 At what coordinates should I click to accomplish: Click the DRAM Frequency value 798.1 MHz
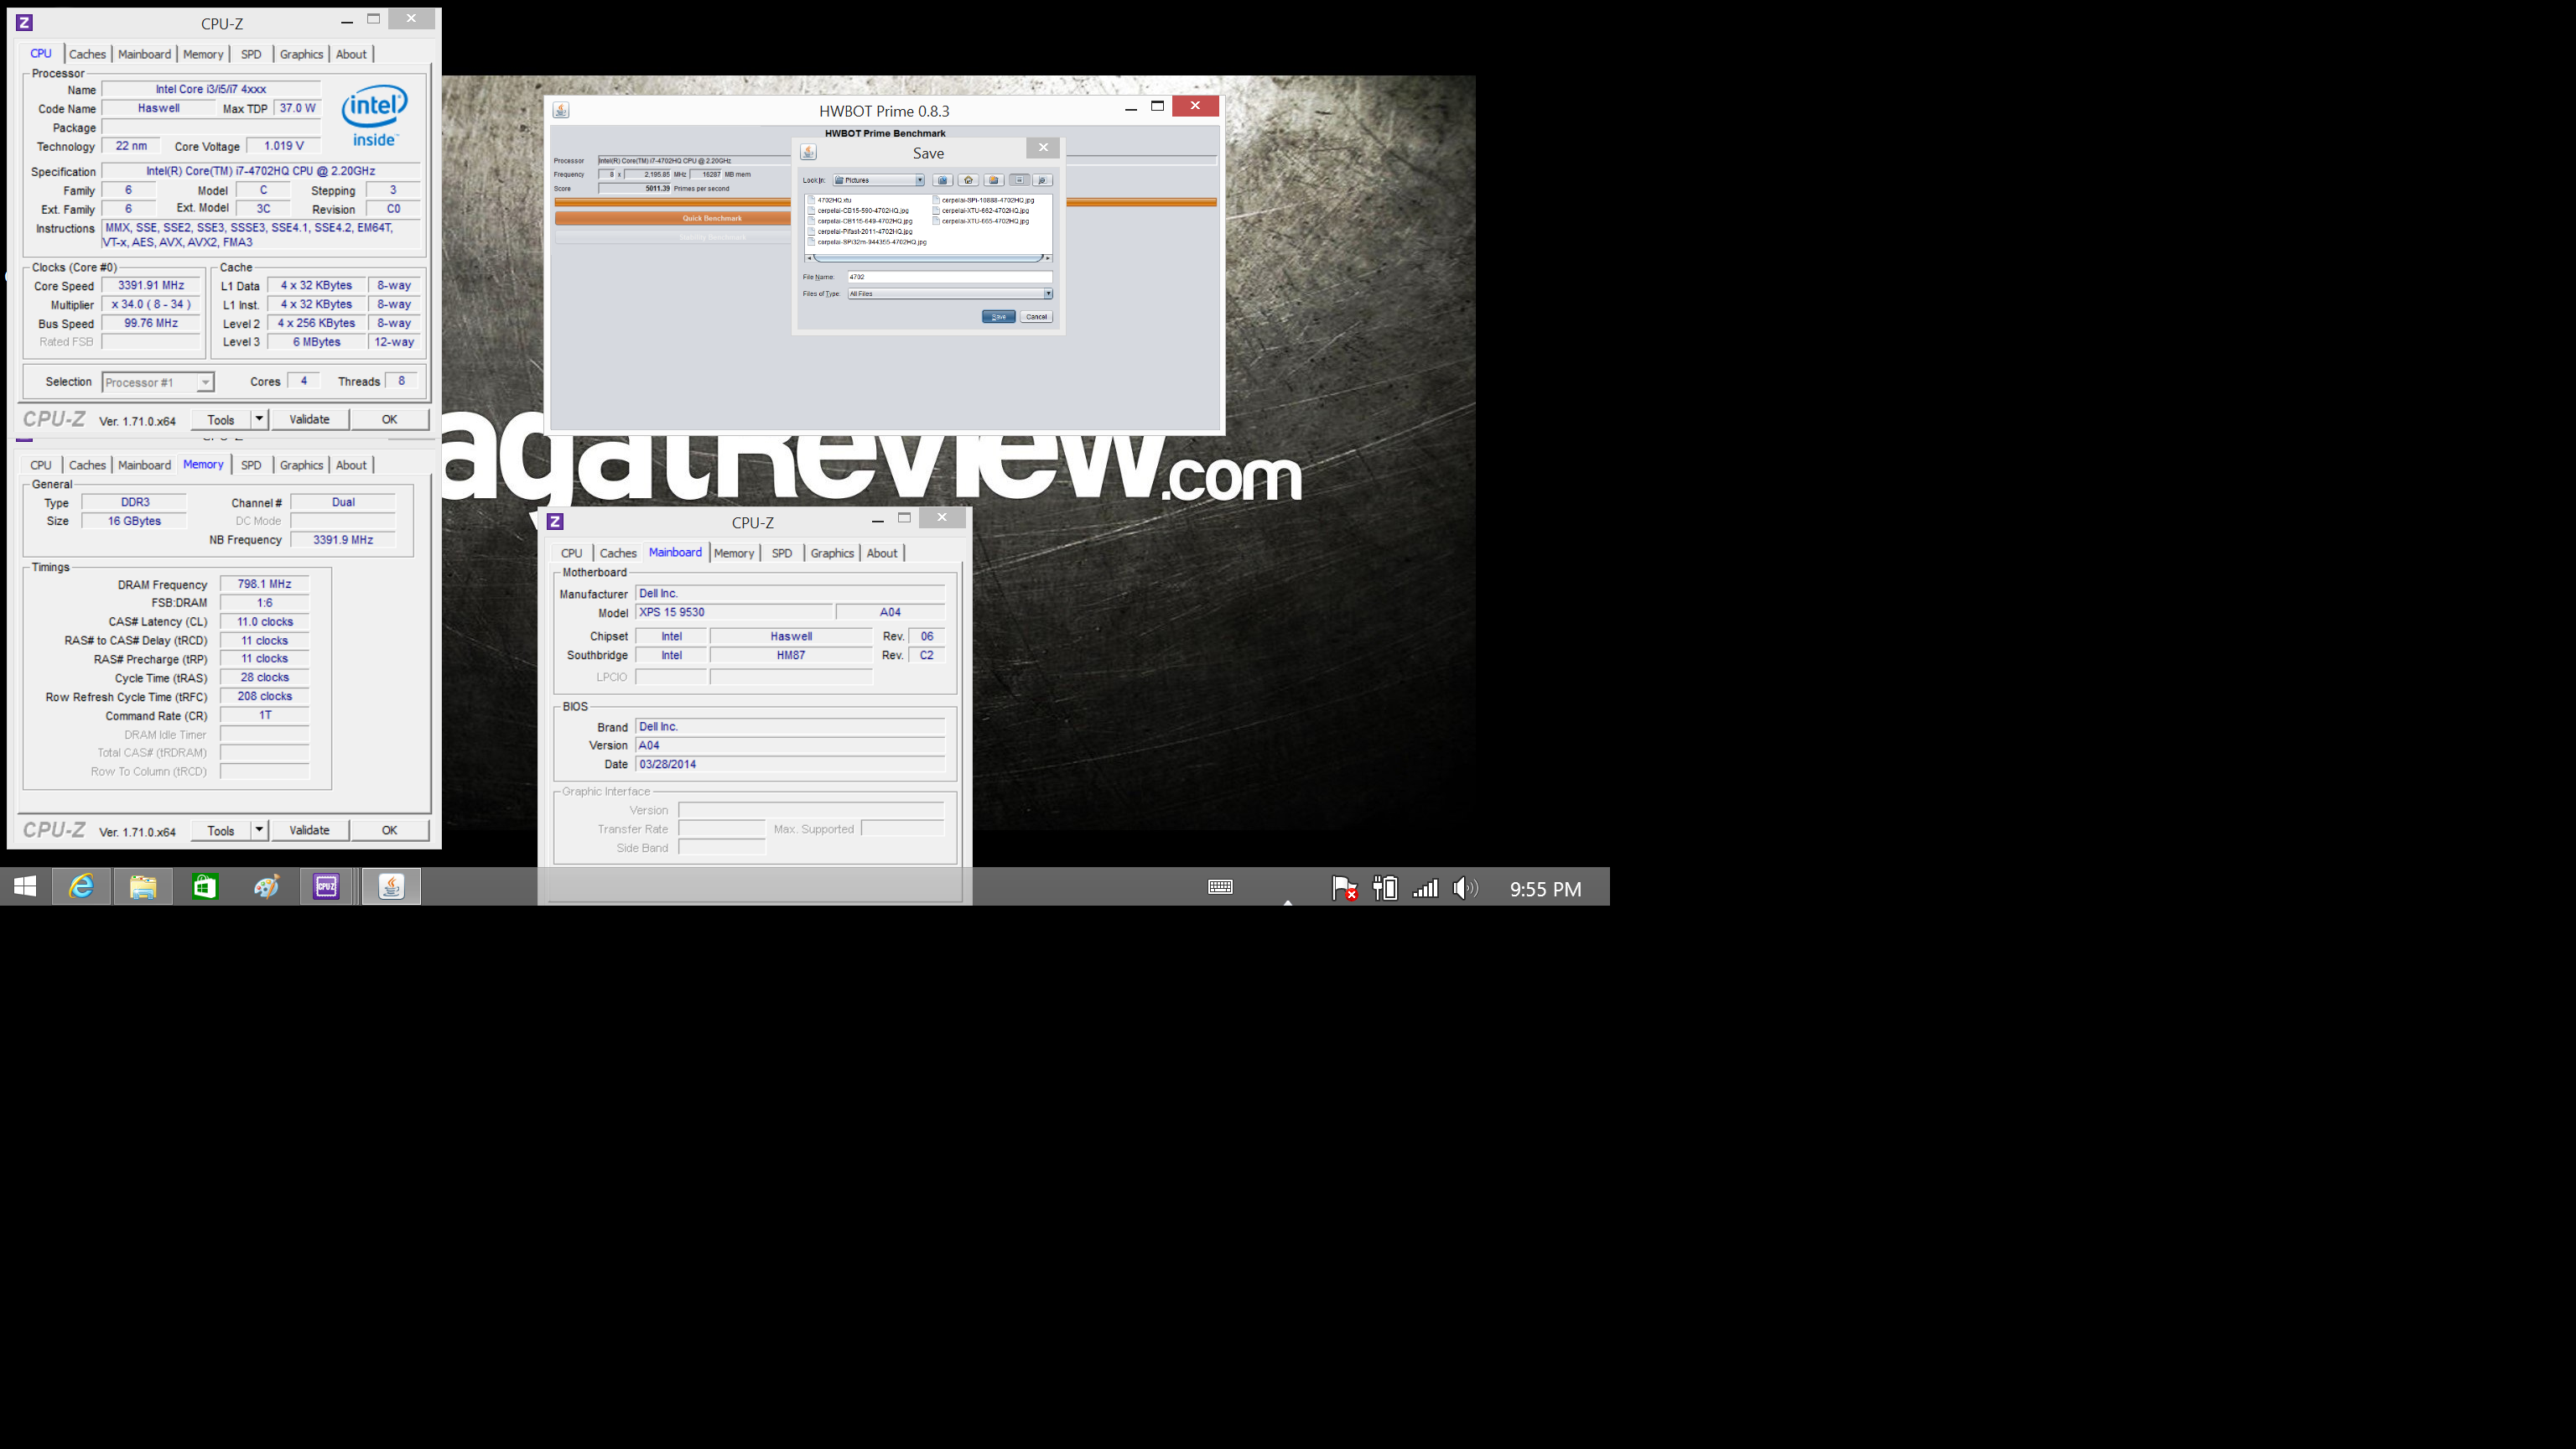click(264, 584)
